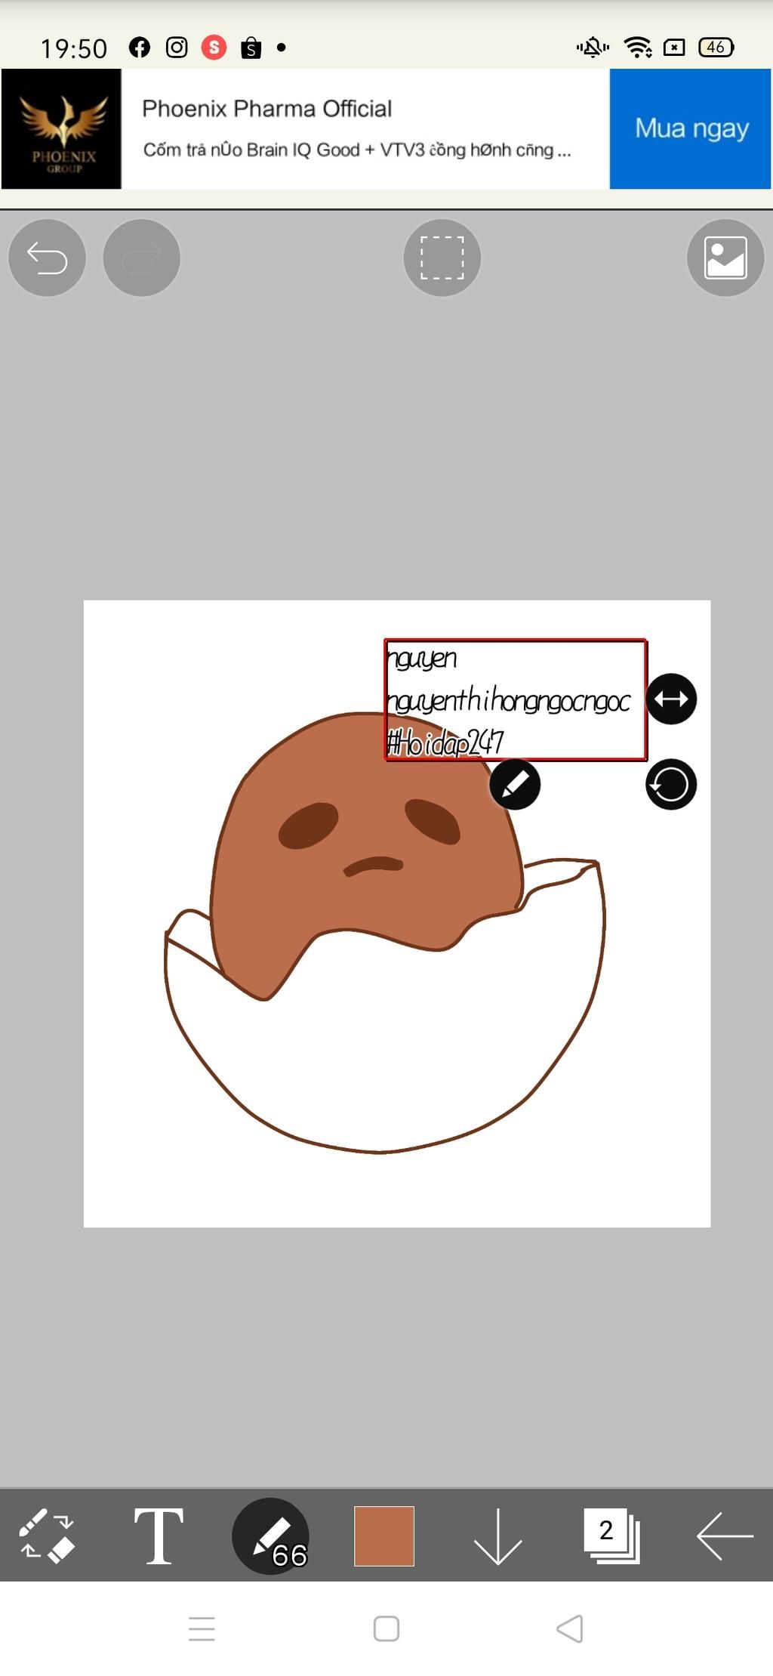Viewport: 773px width, 1676px height.
Task: Tap the Android back navigation button
Action: point(570,1629)
